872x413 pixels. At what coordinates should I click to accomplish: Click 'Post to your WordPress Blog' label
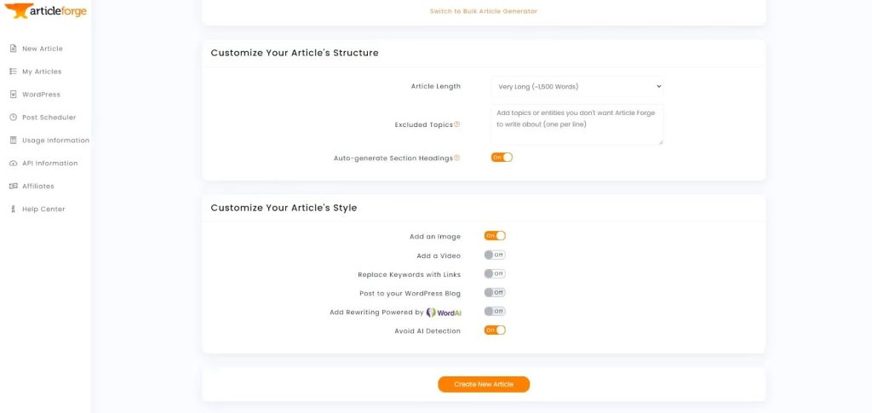tap(410, 294)
